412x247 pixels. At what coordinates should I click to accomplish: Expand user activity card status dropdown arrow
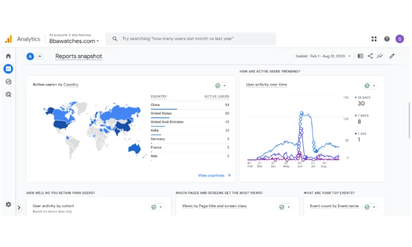tap(374, 85)
